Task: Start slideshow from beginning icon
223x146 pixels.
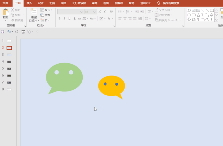Action: tap(23, 32)
